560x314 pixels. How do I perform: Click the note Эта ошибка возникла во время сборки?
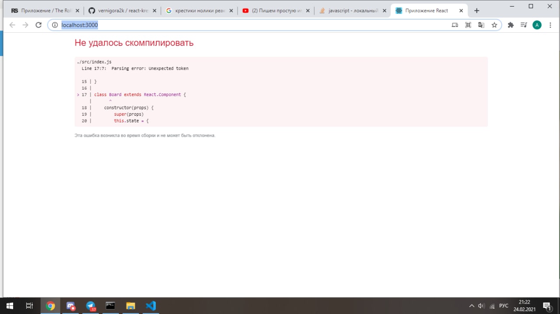(x=145, y=135)
